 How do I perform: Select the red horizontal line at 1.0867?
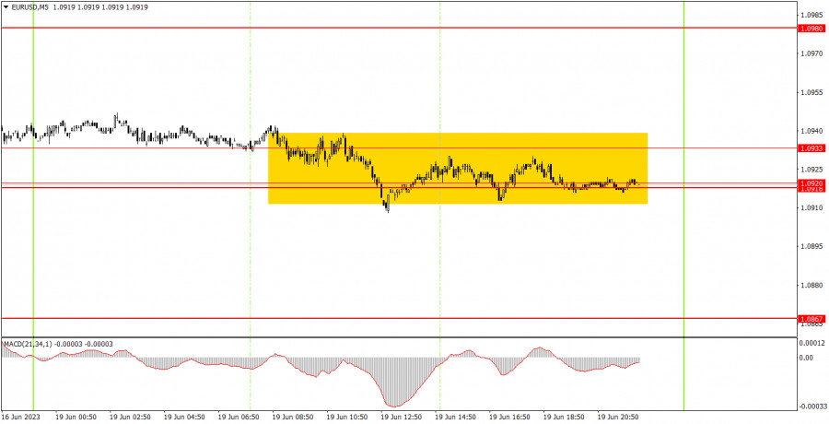399,319
